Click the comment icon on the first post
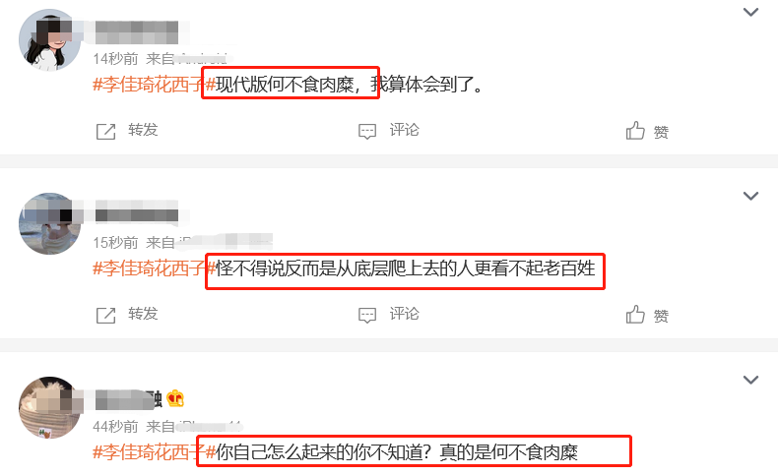Screen dimensions: 778x476 click(367, 131)
